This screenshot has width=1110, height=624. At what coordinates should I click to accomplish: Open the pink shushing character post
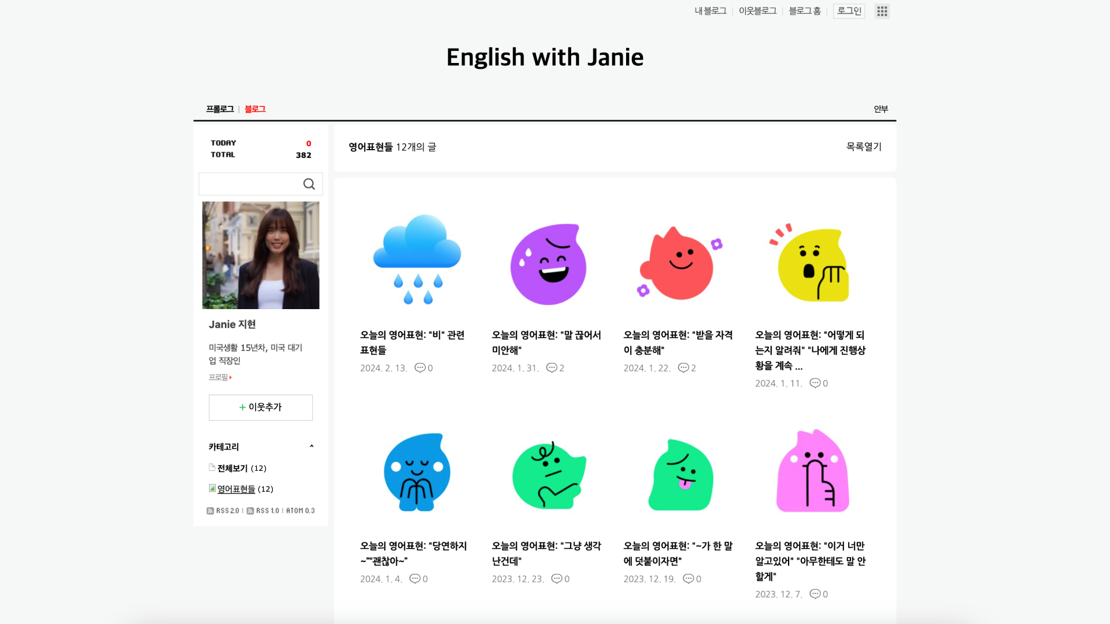point(812,471)
